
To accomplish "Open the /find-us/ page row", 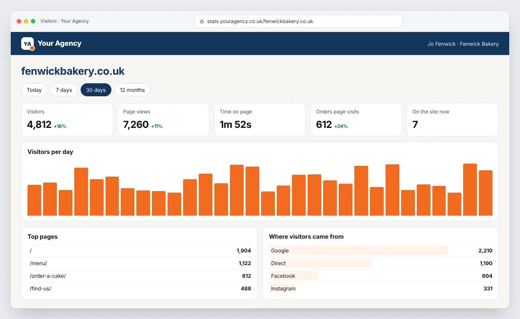I will pos(139,289).
